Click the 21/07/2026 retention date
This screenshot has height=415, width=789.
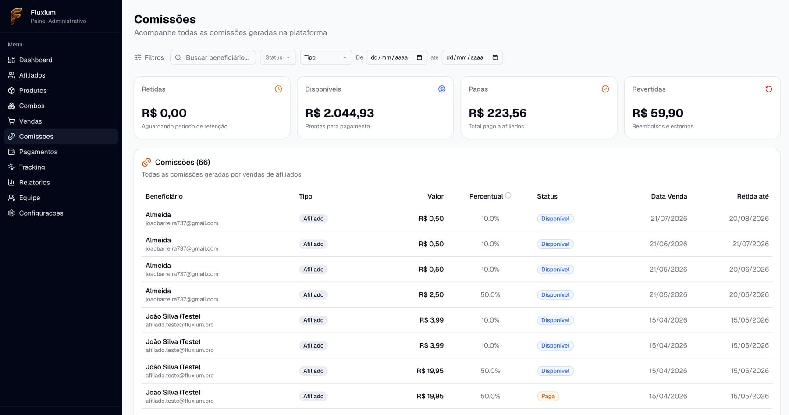click(x=750, y=244)
